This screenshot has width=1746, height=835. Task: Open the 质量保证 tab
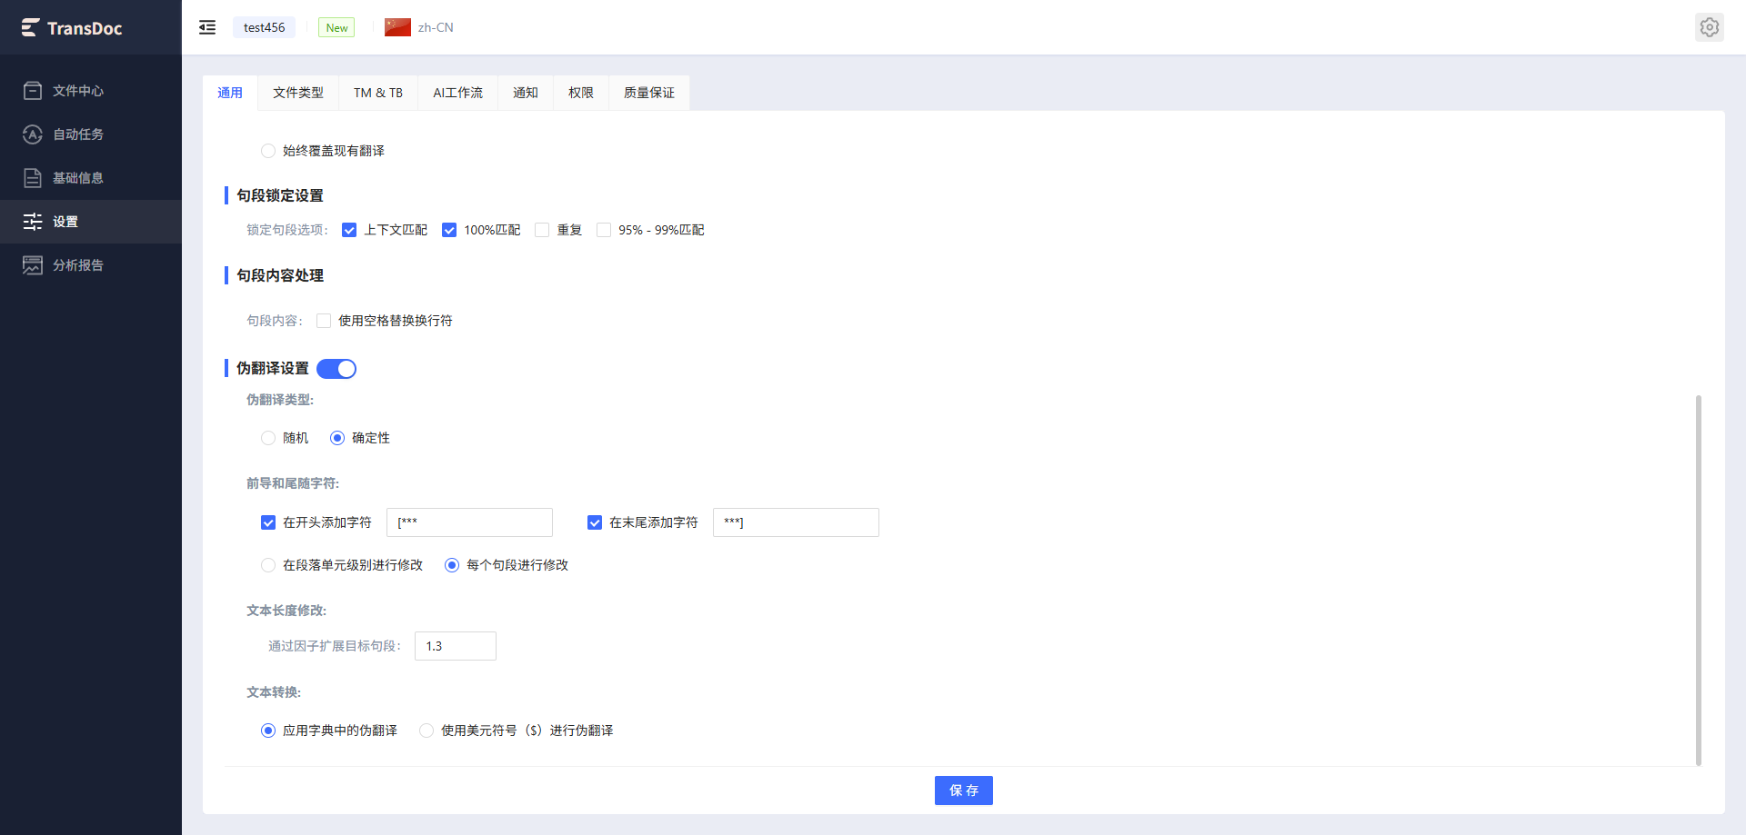pos(649,93)
